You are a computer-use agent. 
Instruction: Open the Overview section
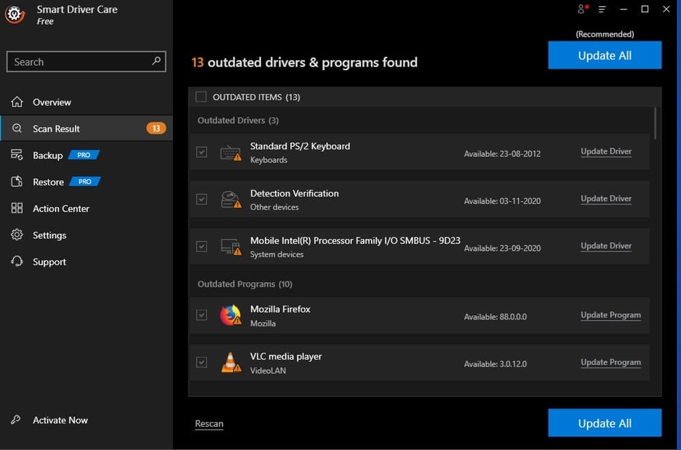coord(86,102)
